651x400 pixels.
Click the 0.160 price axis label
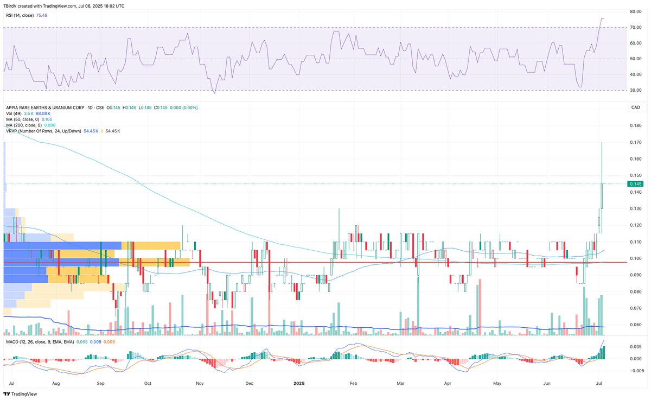[636, 159]
